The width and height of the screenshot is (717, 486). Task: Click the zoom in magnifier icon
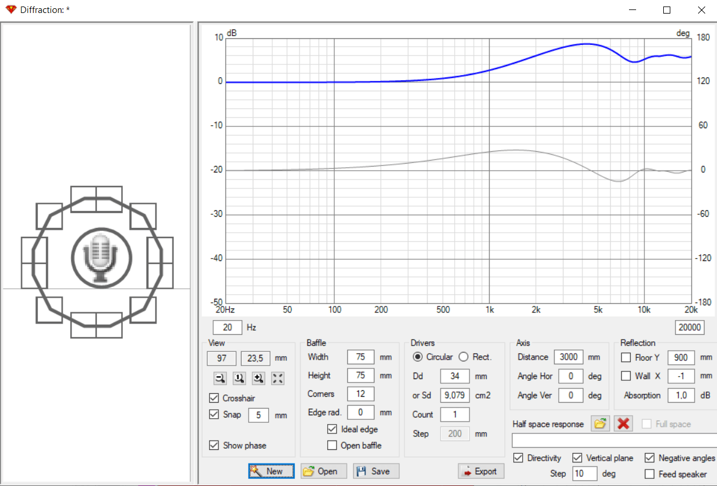tap(258, 379)
